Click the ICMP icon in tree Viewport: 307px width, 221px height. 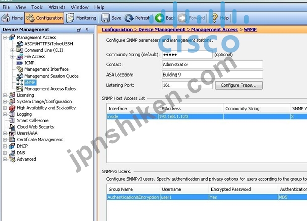click(x=20, y=63)
